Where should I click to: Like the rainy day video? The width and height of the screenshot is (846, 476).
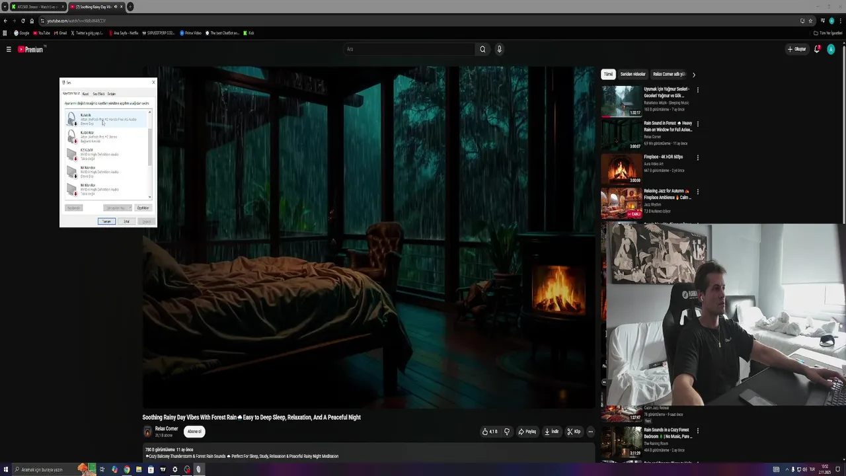pos(490,432)
